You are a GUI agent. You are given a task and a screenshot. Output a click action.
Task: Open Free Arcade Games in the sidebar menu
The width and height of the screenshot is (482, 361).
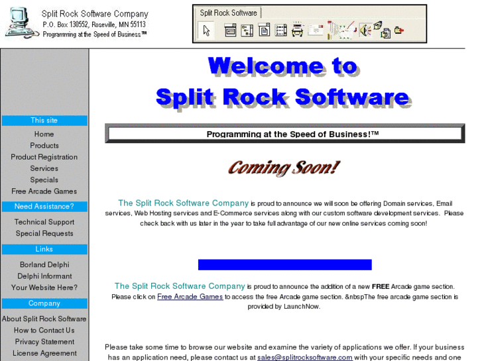tap(44, 191)
